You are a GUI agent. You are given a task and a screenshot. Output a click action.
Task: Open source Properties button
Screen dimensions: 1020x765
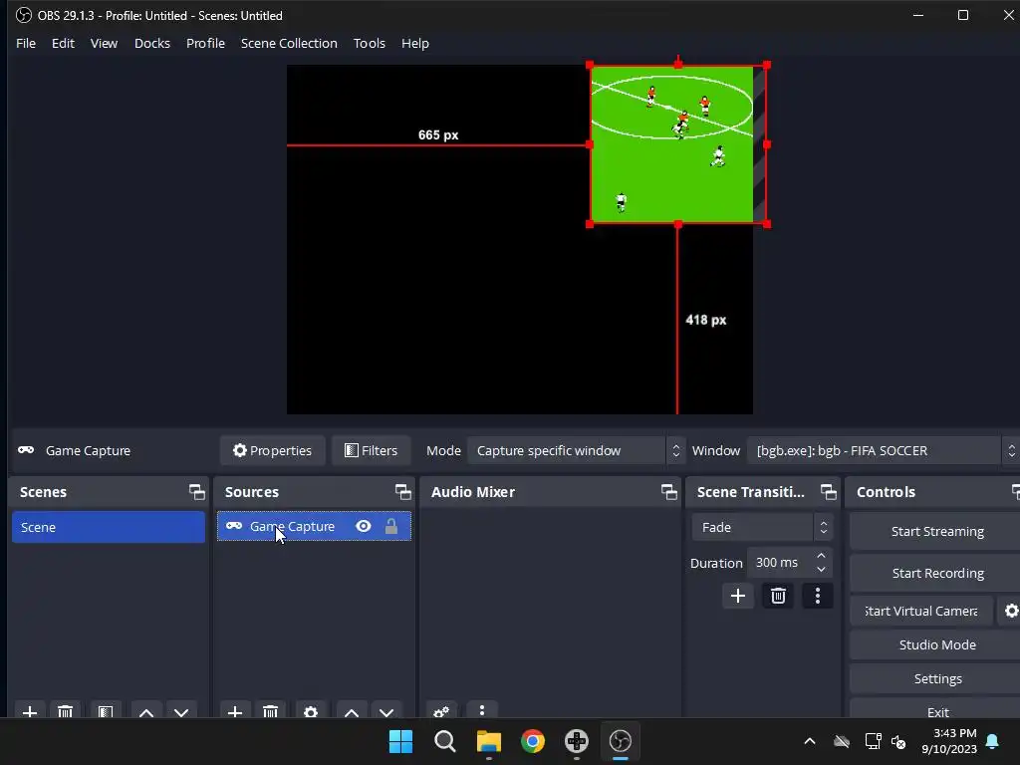[273, 450]
